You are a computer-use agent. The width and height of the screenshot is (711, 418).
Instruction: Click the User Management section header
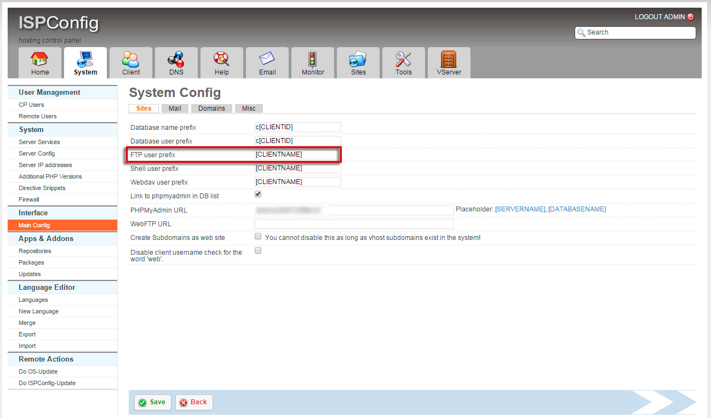point(62,93)
